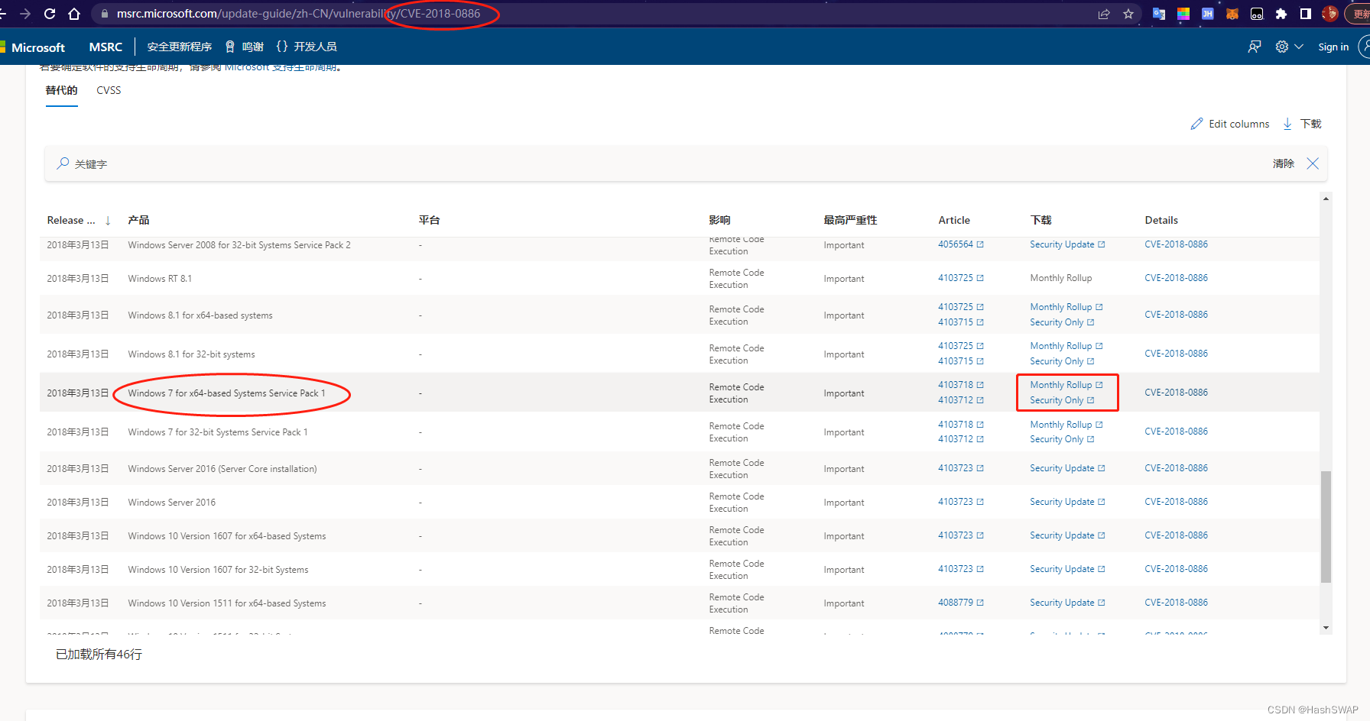This screenshot has height=721, width=1370.
Task: Click the MSRC header link
Action: click(x=106, y=47)
